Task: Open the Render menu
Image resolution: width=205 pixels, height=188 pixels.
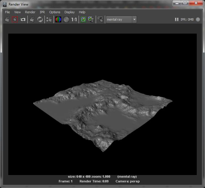Action: point(30,12)
